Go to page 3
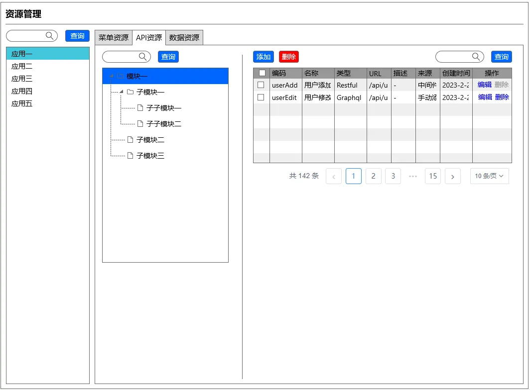 393,176
